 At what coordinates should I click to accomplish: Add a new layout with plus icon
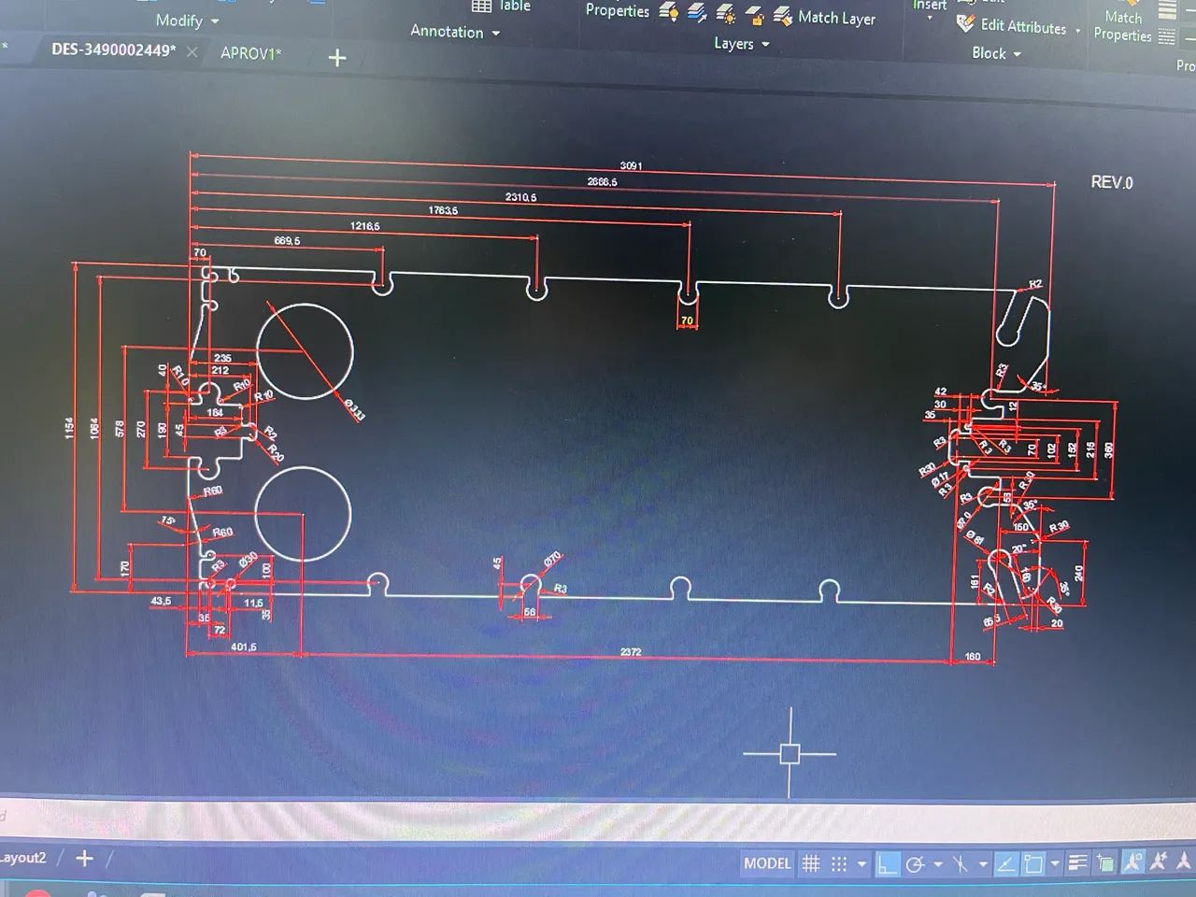click(x=84, y=858)
